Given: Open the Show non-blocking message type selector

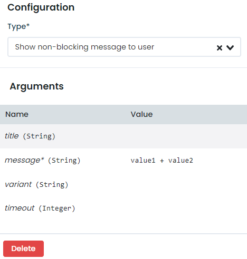Looking at the screenshot, I should click(124, 47).
